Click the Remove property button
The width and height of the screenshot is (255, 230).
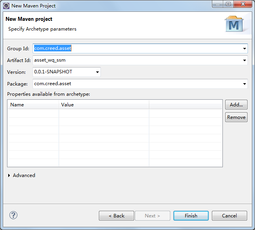[x=236, y=117]
